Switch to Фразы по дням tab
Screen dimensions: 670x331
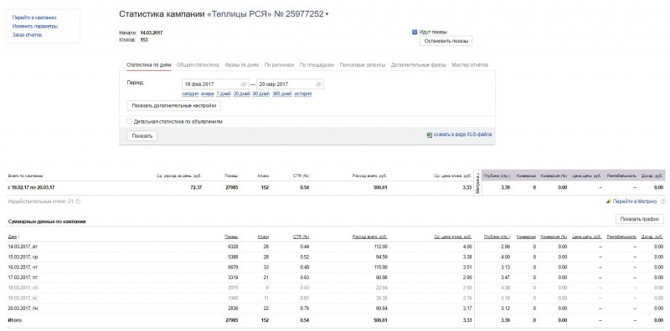(241, 65)
